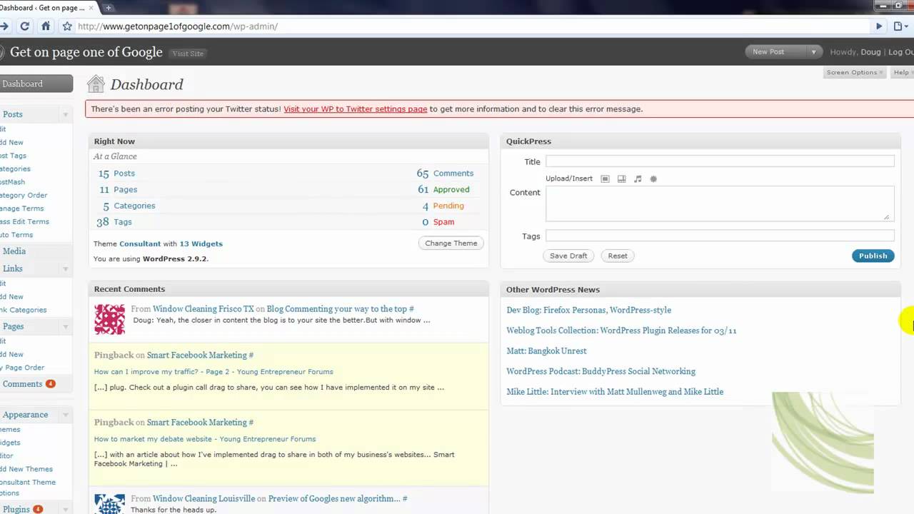Expand Screen Options panel

[x=854, y=72]
